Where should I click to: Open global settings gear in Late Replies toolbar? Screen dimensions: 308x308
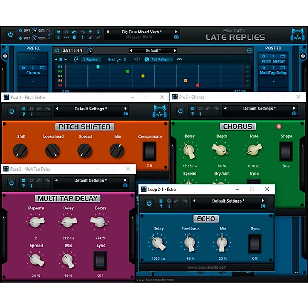(66, 32)
